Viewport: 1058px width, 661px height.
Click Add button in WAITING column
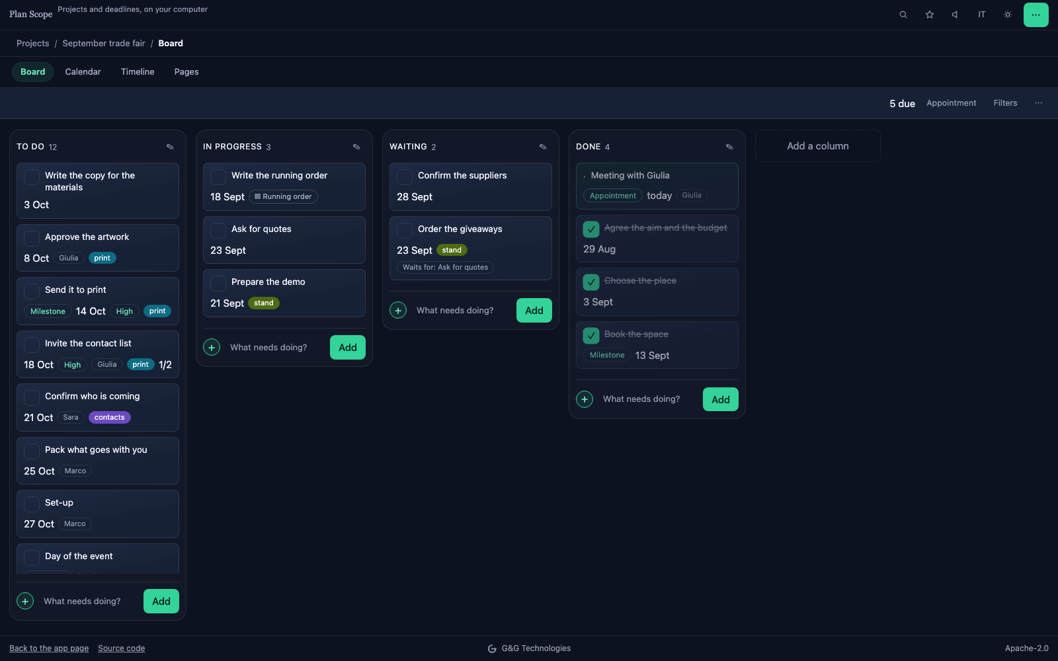pyautogui.click(x=534, y=311)
